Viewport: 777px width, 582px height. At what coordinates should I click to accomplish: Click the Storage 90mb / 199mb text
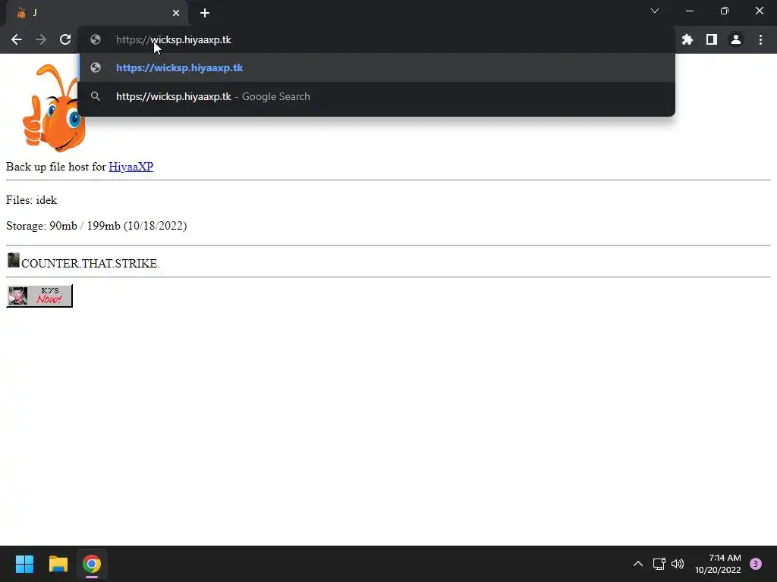[x=96, y=226]
